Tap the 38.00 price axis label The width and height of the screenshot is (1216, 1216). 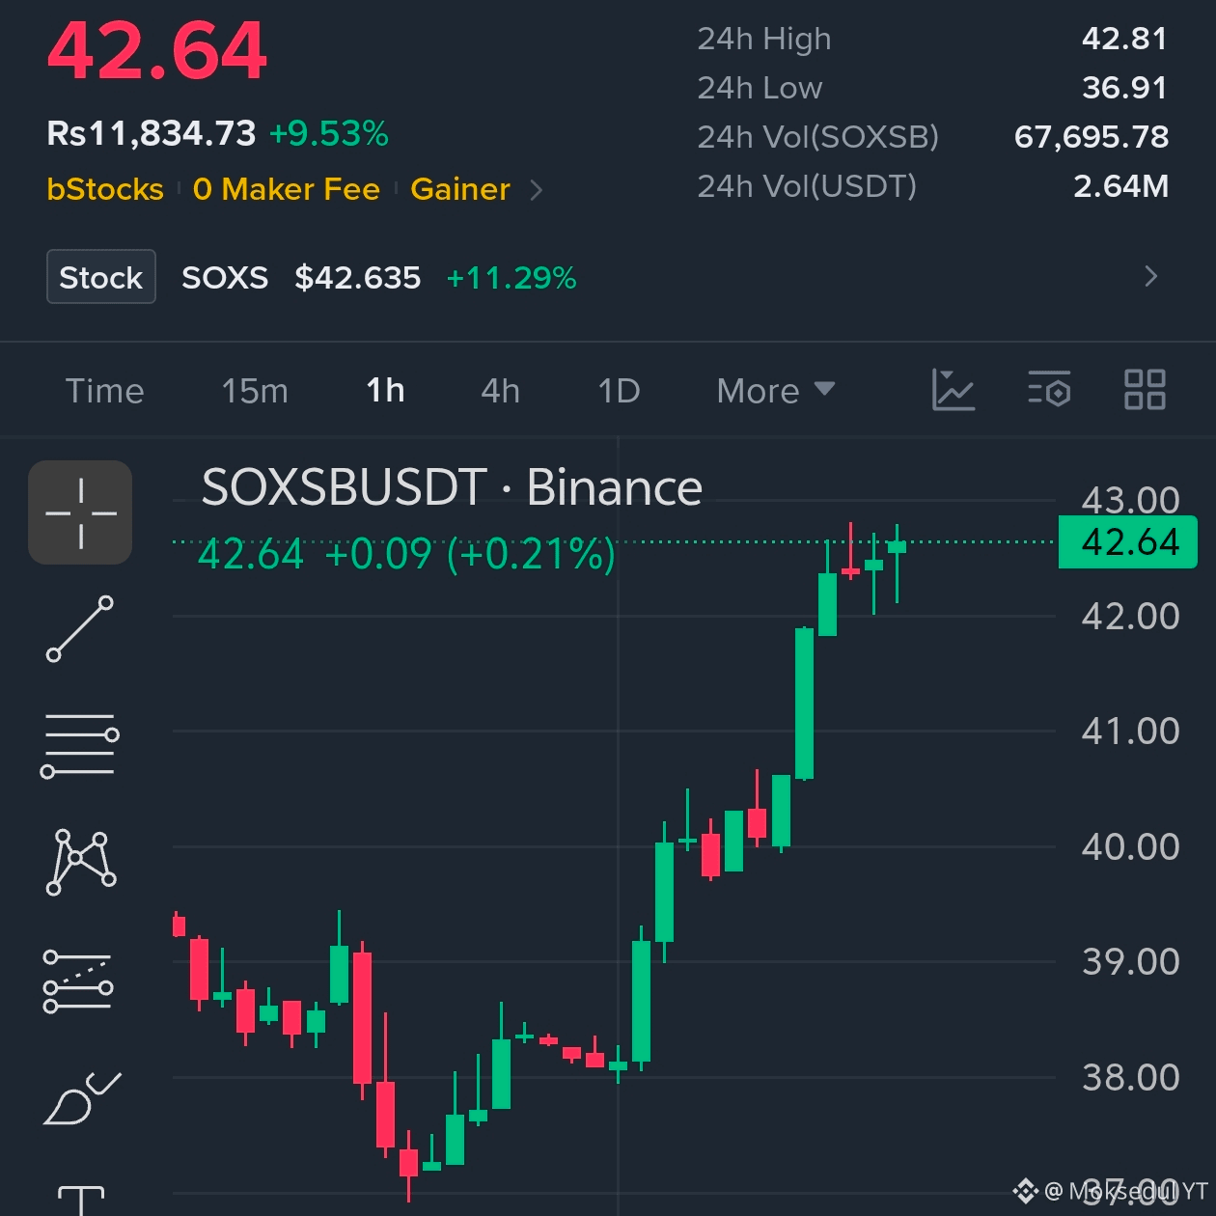1130,1077
